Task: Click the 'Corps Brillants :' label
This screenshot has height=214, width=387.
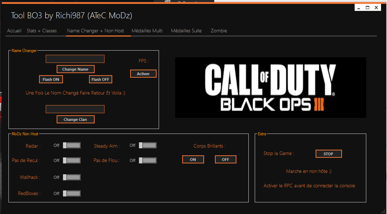Action: (210, 146)
